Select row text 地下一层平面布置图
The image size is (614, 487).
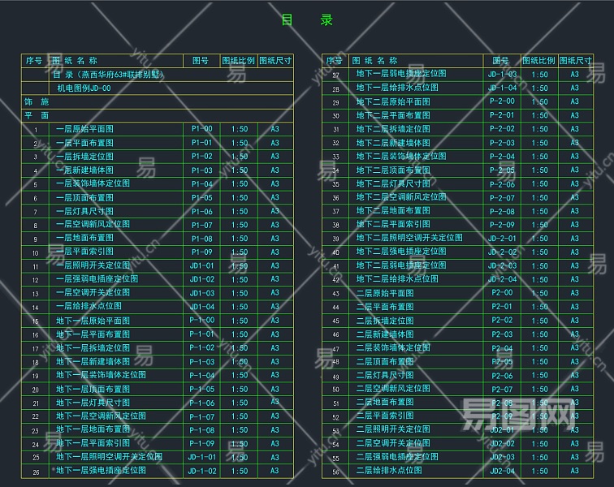93,334
